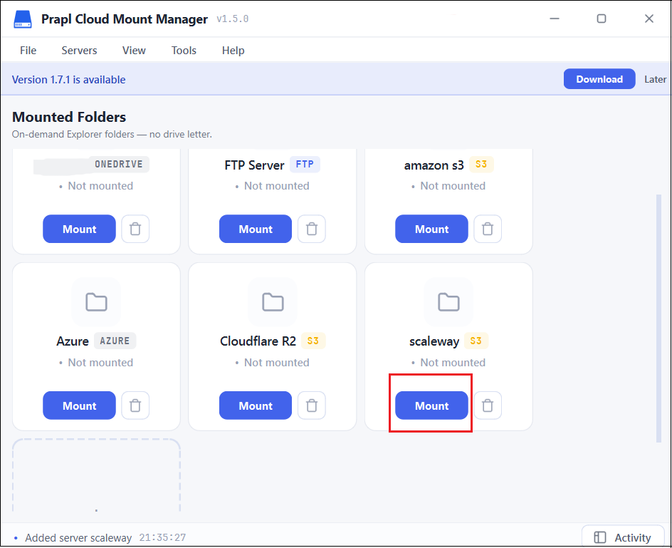Mount the Cloudflare R2 folder

(x=256, y=405)
